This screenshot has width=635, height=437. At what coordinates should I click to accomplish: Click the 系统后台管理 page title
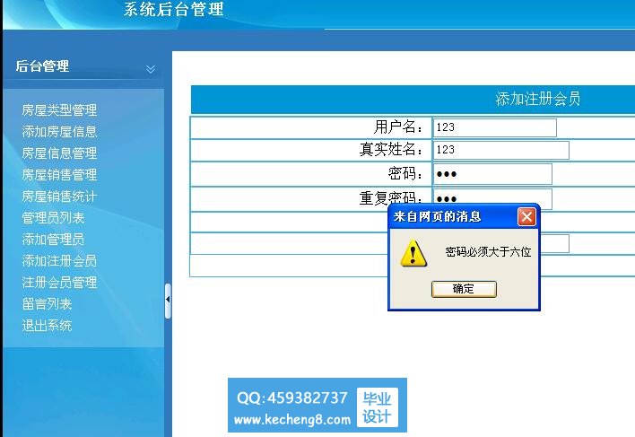[x=174, y=9]
